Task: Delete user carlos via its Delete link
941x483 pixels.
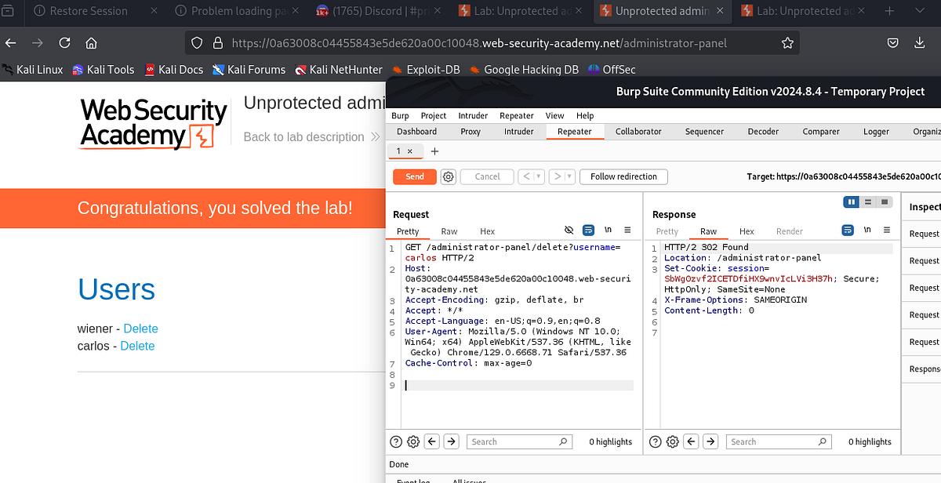Action: point(137,346)
